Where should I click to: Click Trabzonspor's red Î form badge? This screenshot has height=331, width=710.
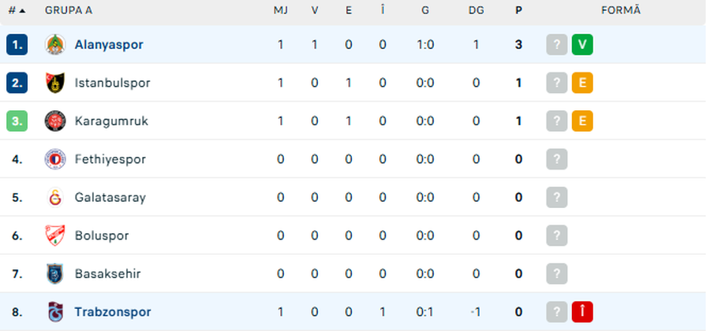tap(582, 312)
